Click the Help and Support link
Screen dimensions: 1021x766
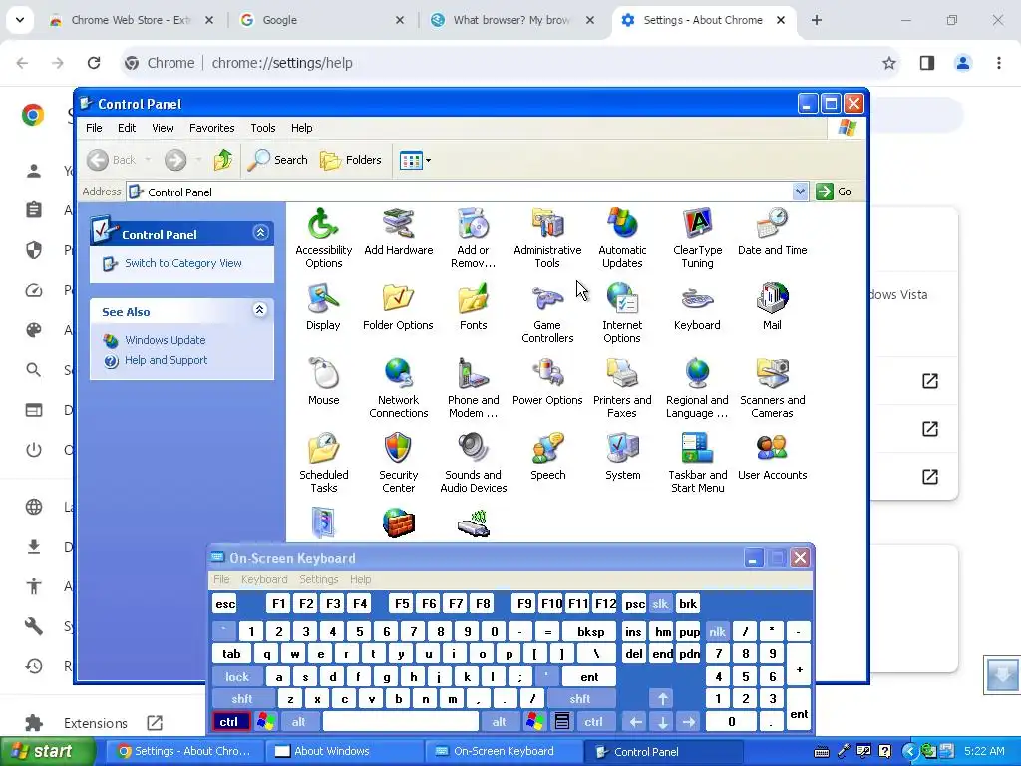(x=167, y=360)
